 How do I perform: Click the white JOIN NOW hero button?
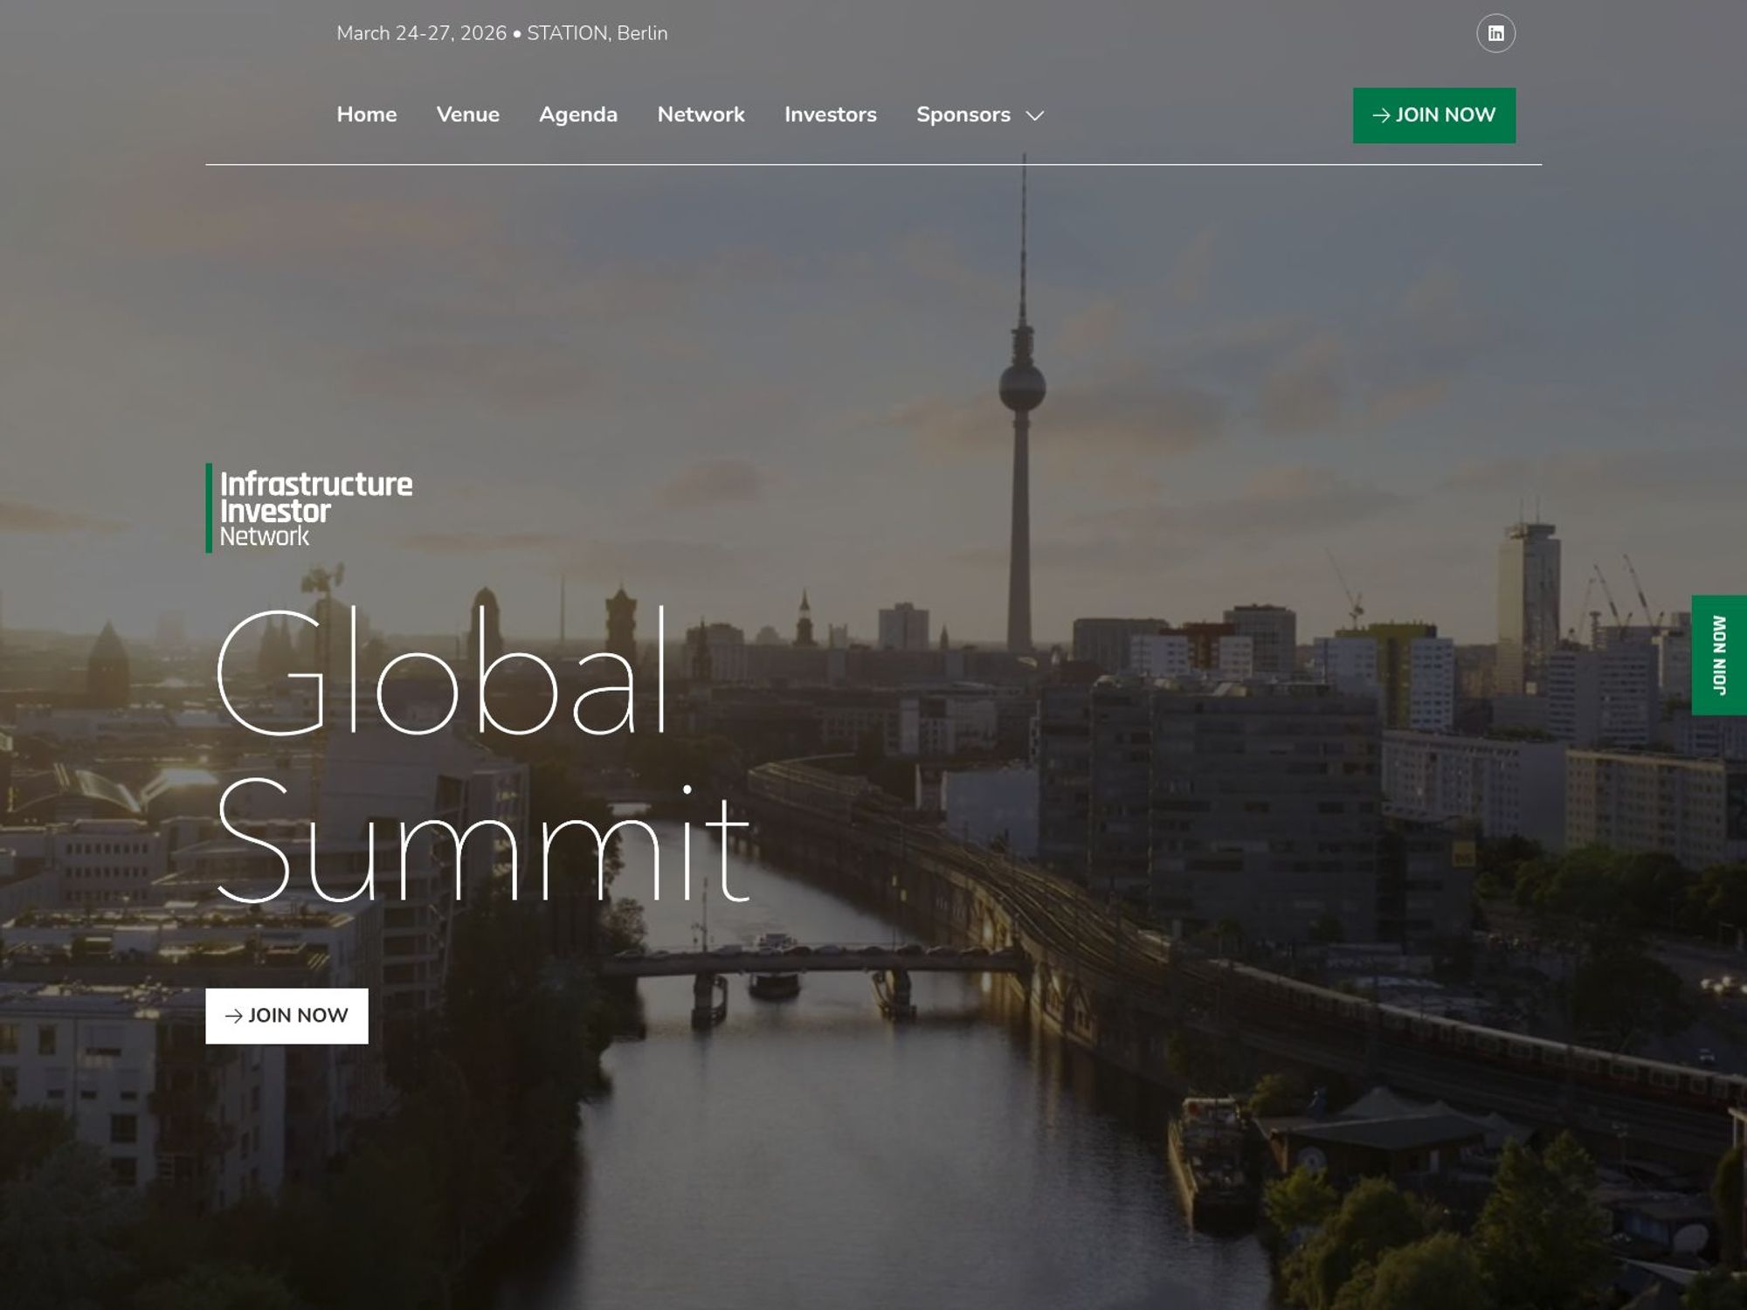287,1016
